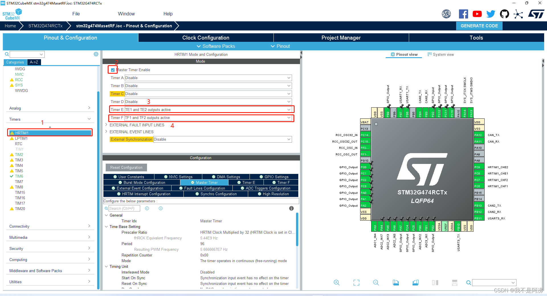
Task: Open the Timer A mode dropdown
Action: (x=208, y=78)
